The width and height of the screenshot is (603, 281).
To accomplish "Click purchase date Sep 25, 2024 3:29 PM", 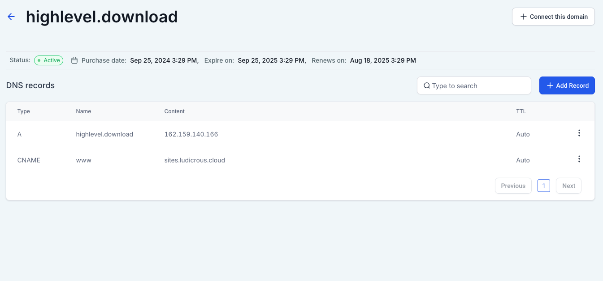I will point(165,60).
